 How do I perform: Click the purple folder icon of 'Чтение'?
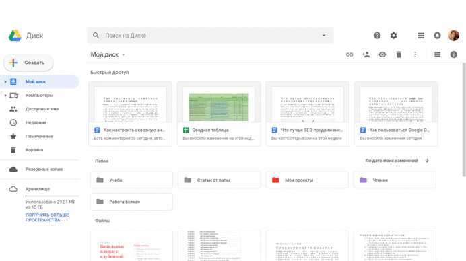pos(363,180)
